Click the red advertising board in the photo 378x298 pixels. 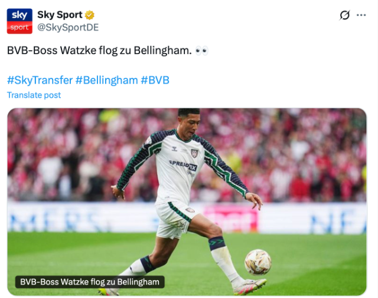tap(230, 218)
